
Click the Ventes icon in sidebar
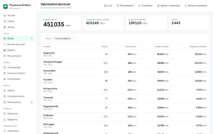click(5, 27)
